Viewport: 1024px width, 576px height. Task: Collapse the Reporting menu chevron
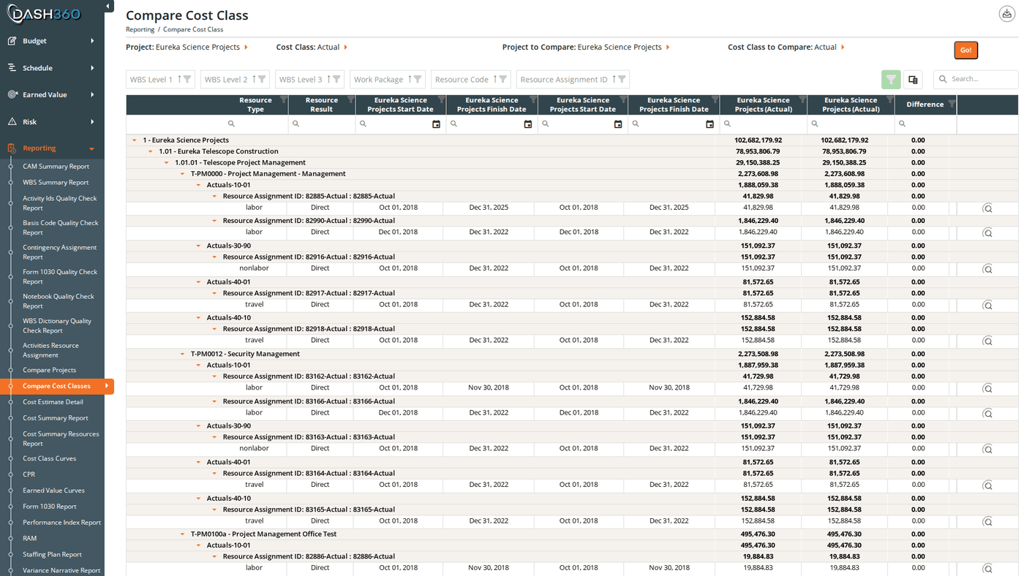click(92, 148)
